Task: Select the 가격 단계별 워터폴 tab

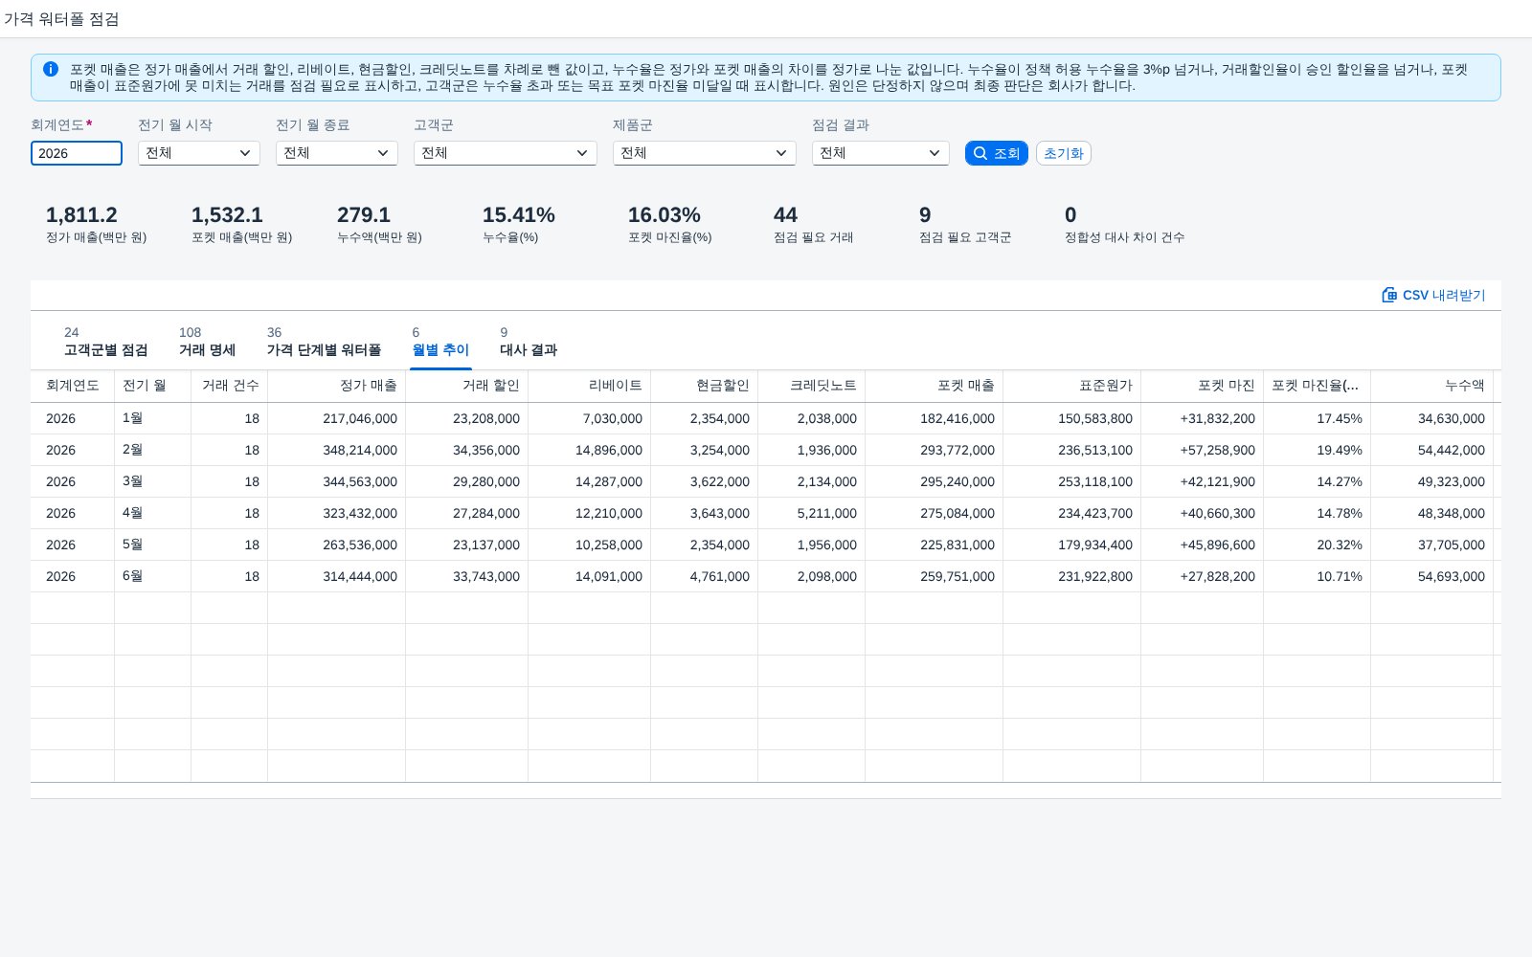Action: pyautogui.click(x=325, y=342)
